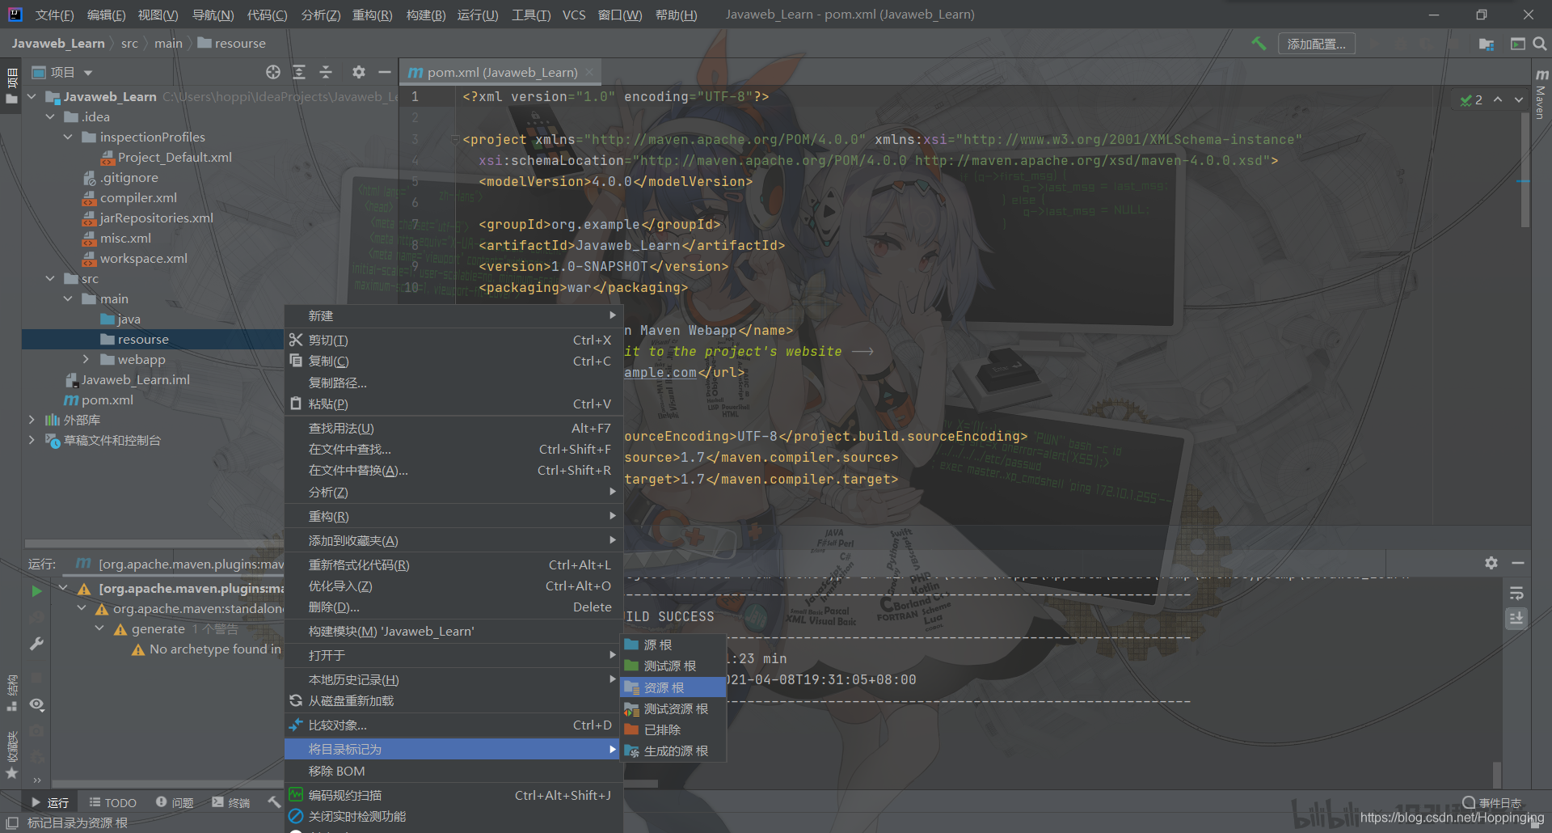Screen dimensions: 1552x833
Task: Open project panel gear settings
Action: 359,72
